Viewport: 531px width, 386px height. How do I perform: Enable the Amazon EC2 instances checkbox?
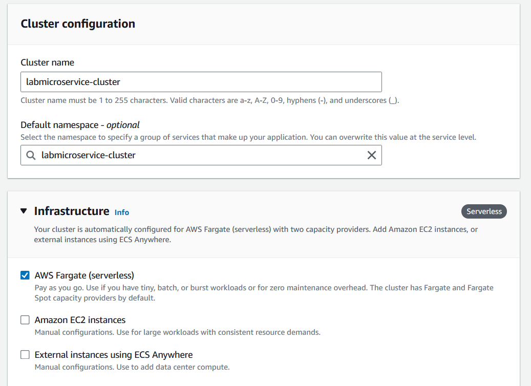pos(25,320)
